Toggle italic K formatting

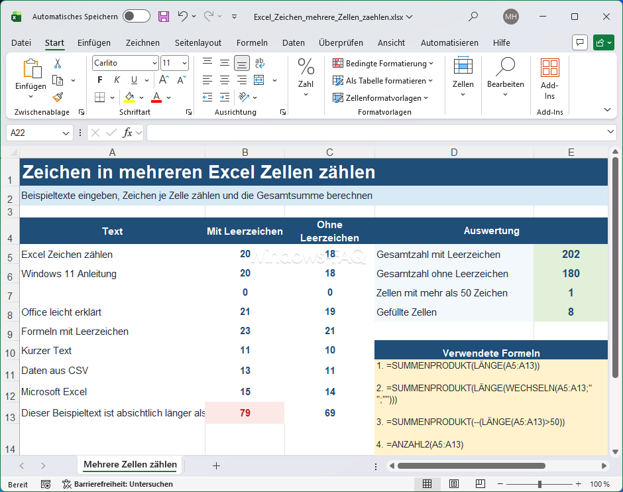[117, 80]
